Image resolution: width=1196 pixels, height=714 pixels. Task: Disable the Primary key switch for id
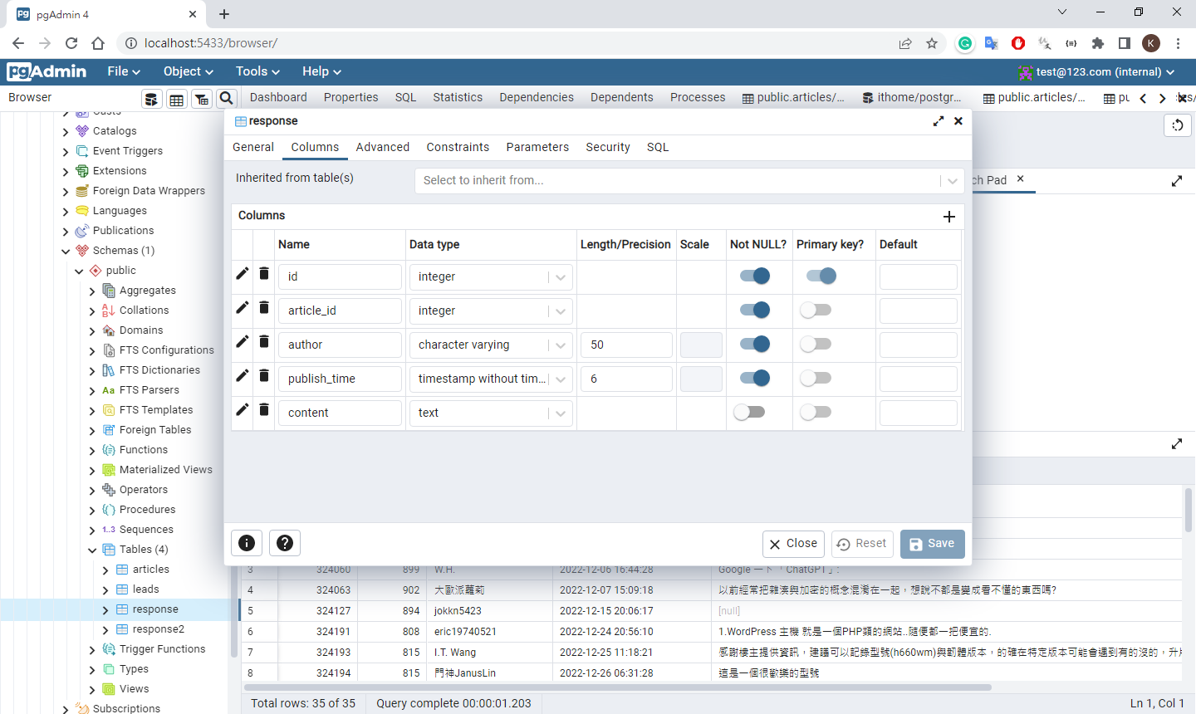tap(821, 276)
